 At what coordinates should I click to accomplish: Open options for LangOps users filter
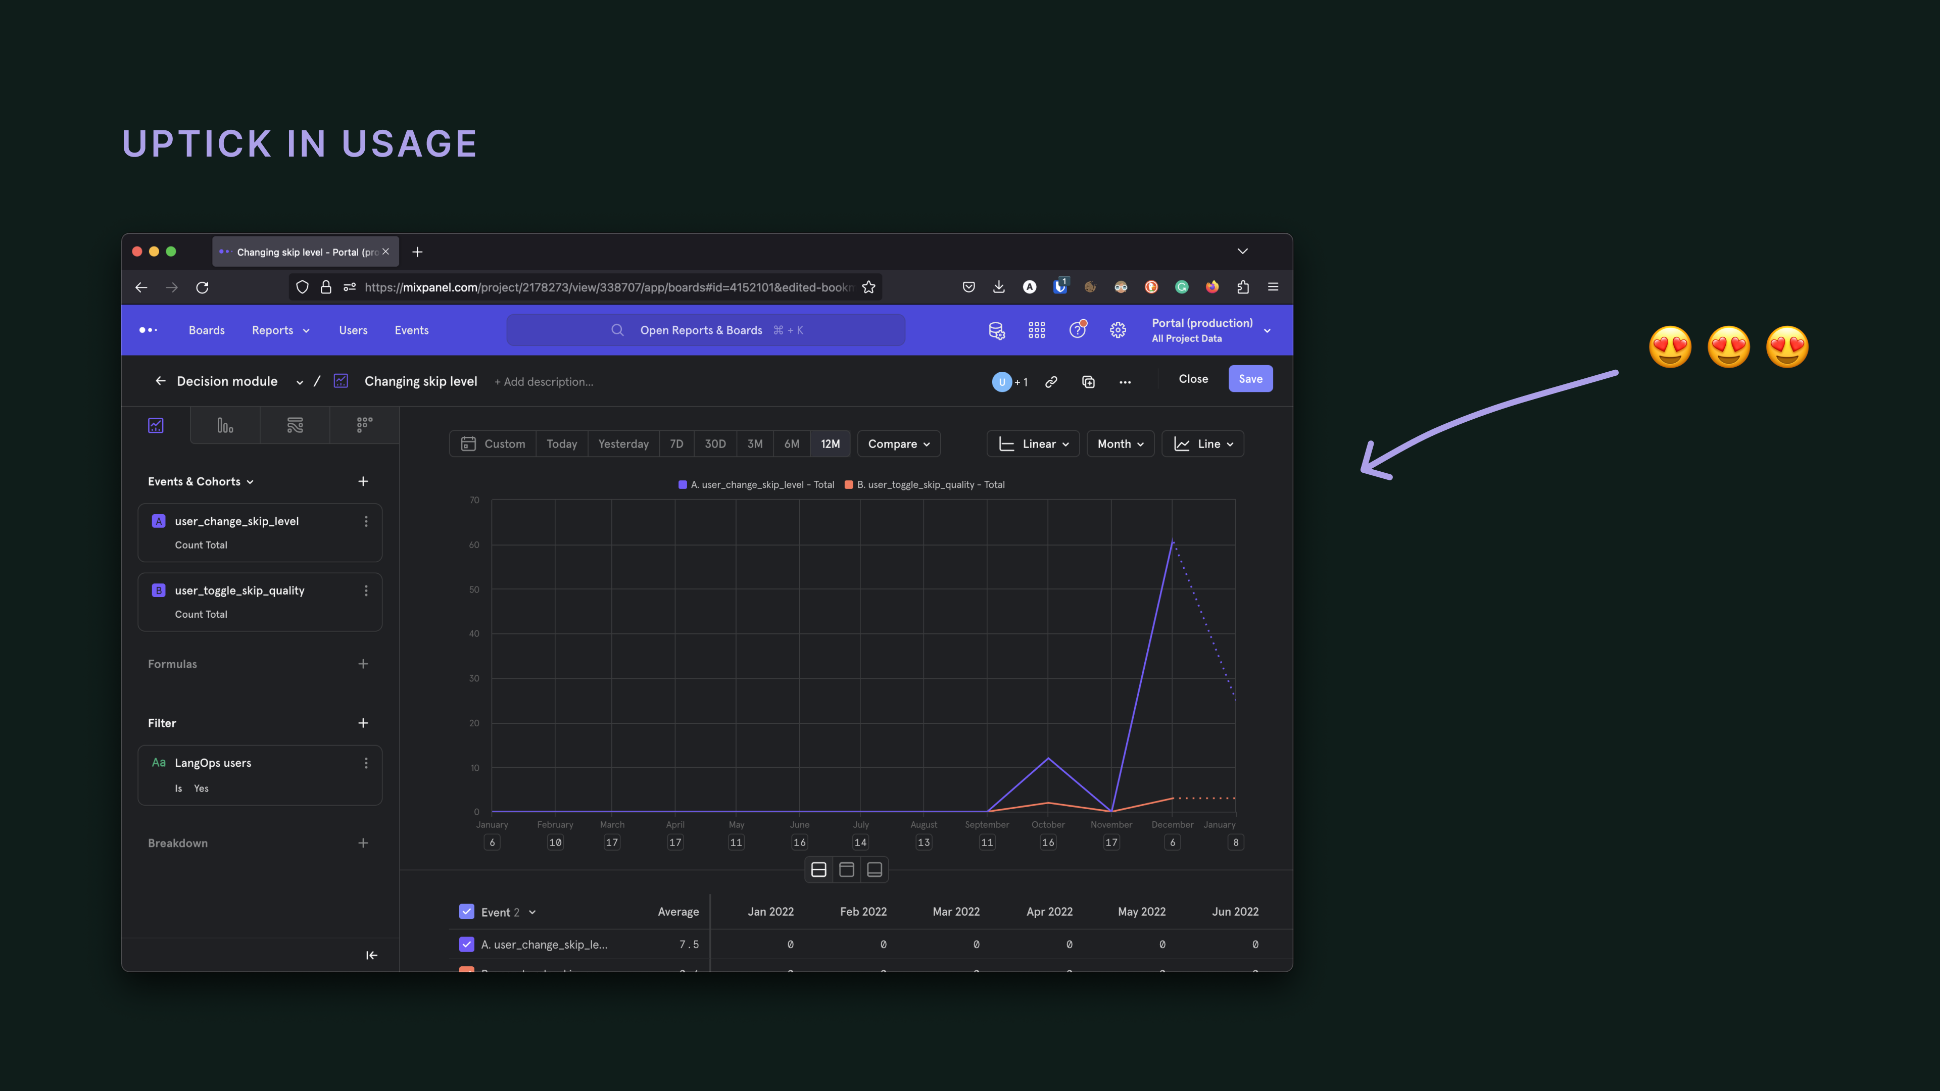coord(366,763)
